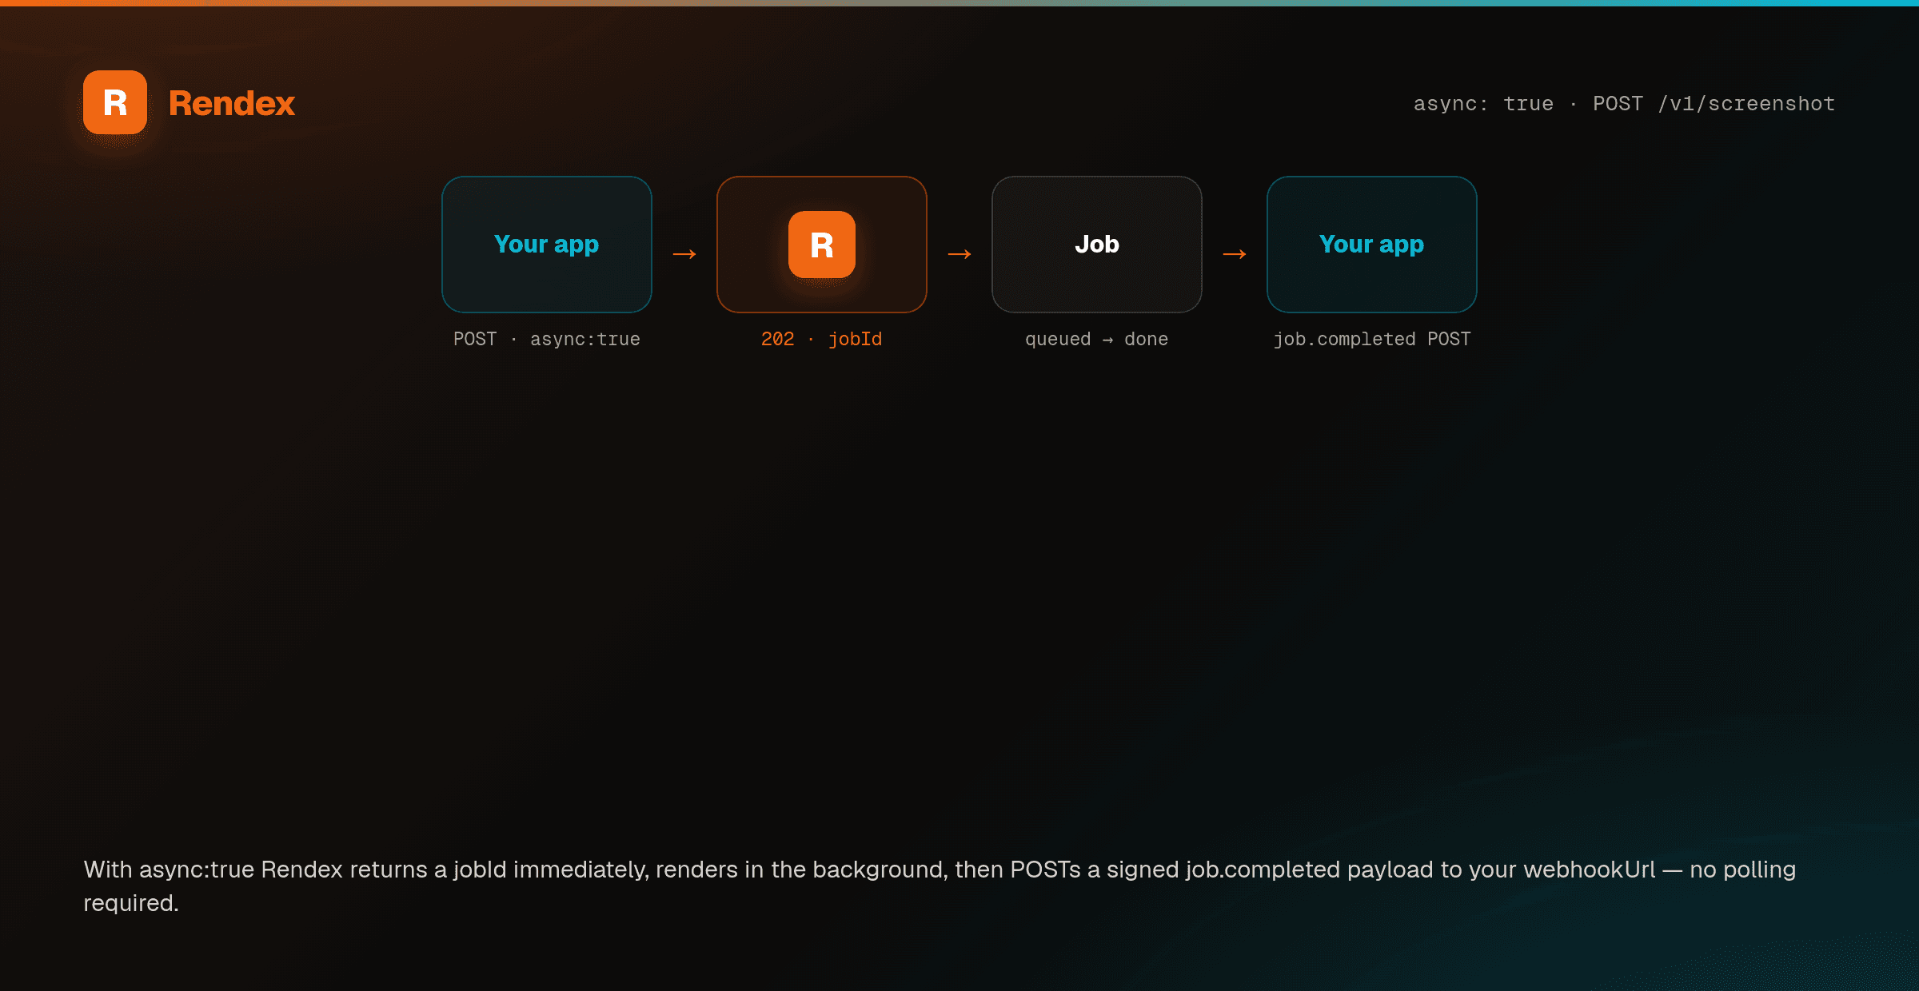Click the 'job.completed POST' caption
Screen dimensions: 1919x991
tap(1372, 339)
